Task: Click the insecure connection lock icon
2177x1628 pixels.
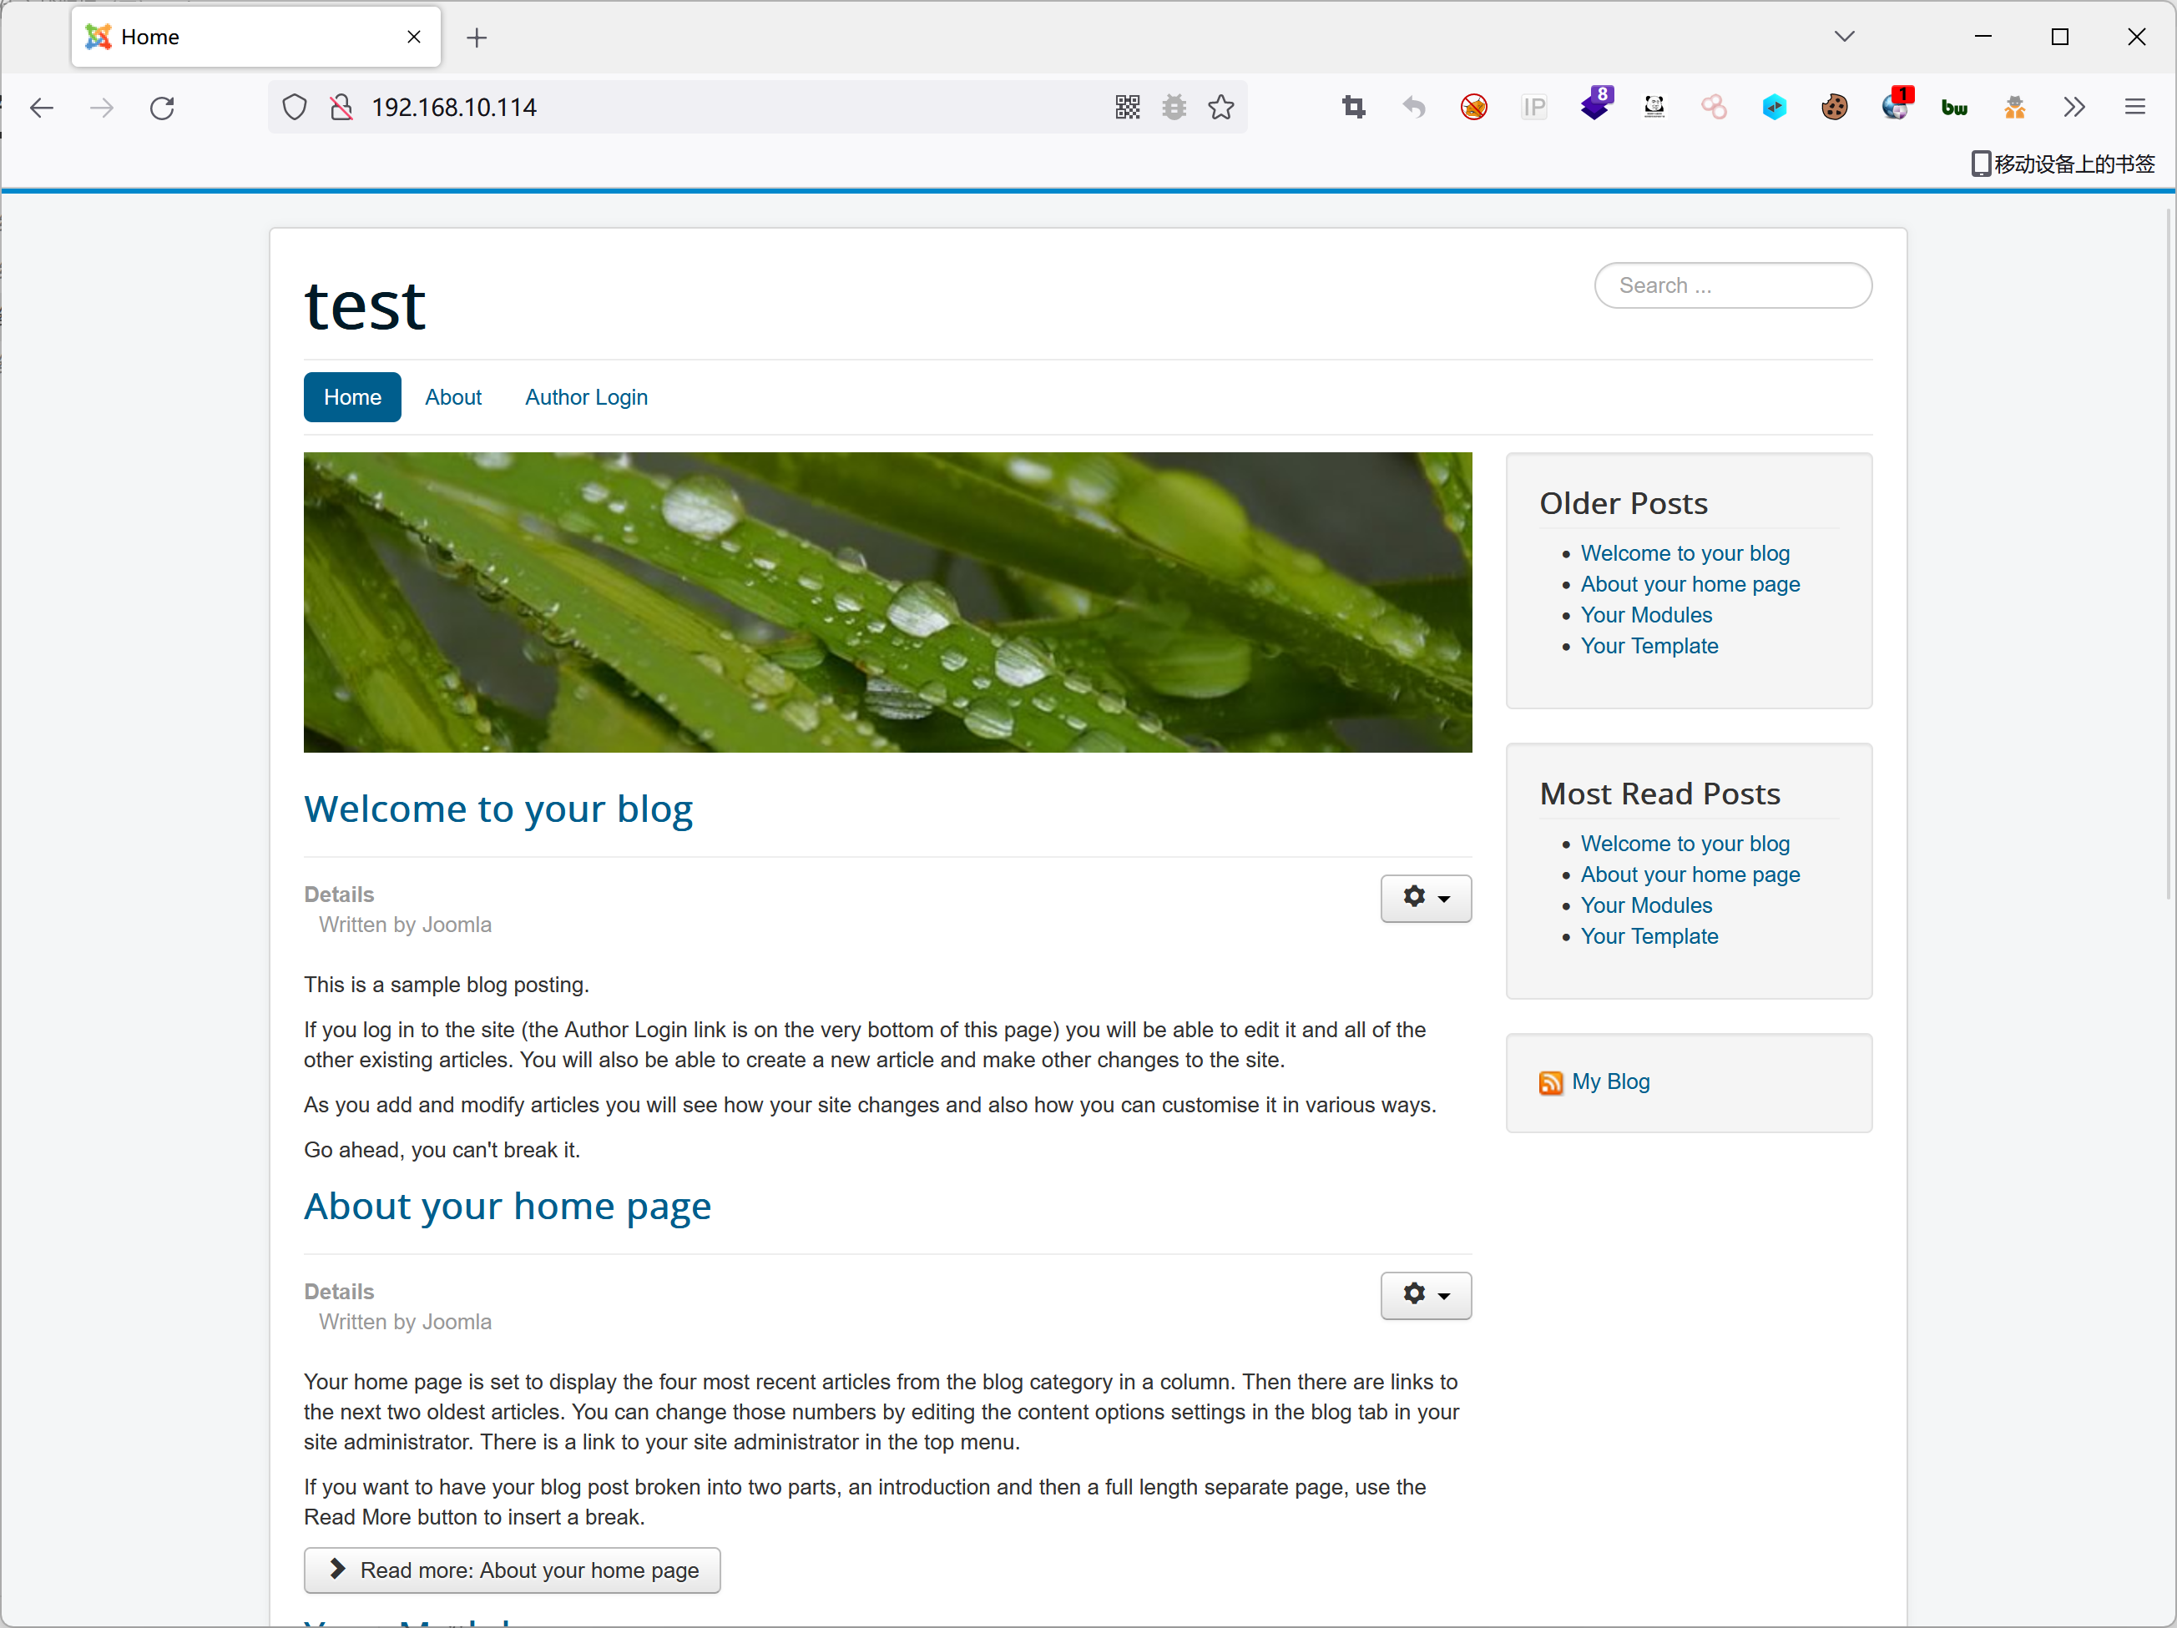Action: pyautogui.click(x=341, y=107)
